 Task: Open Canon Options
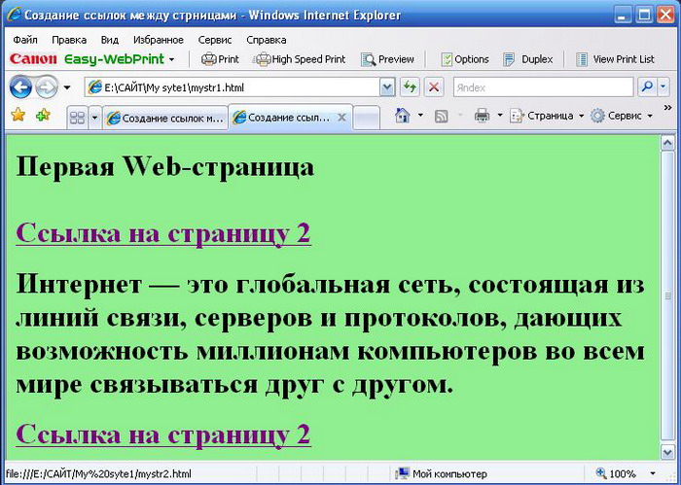pos(465,59)
